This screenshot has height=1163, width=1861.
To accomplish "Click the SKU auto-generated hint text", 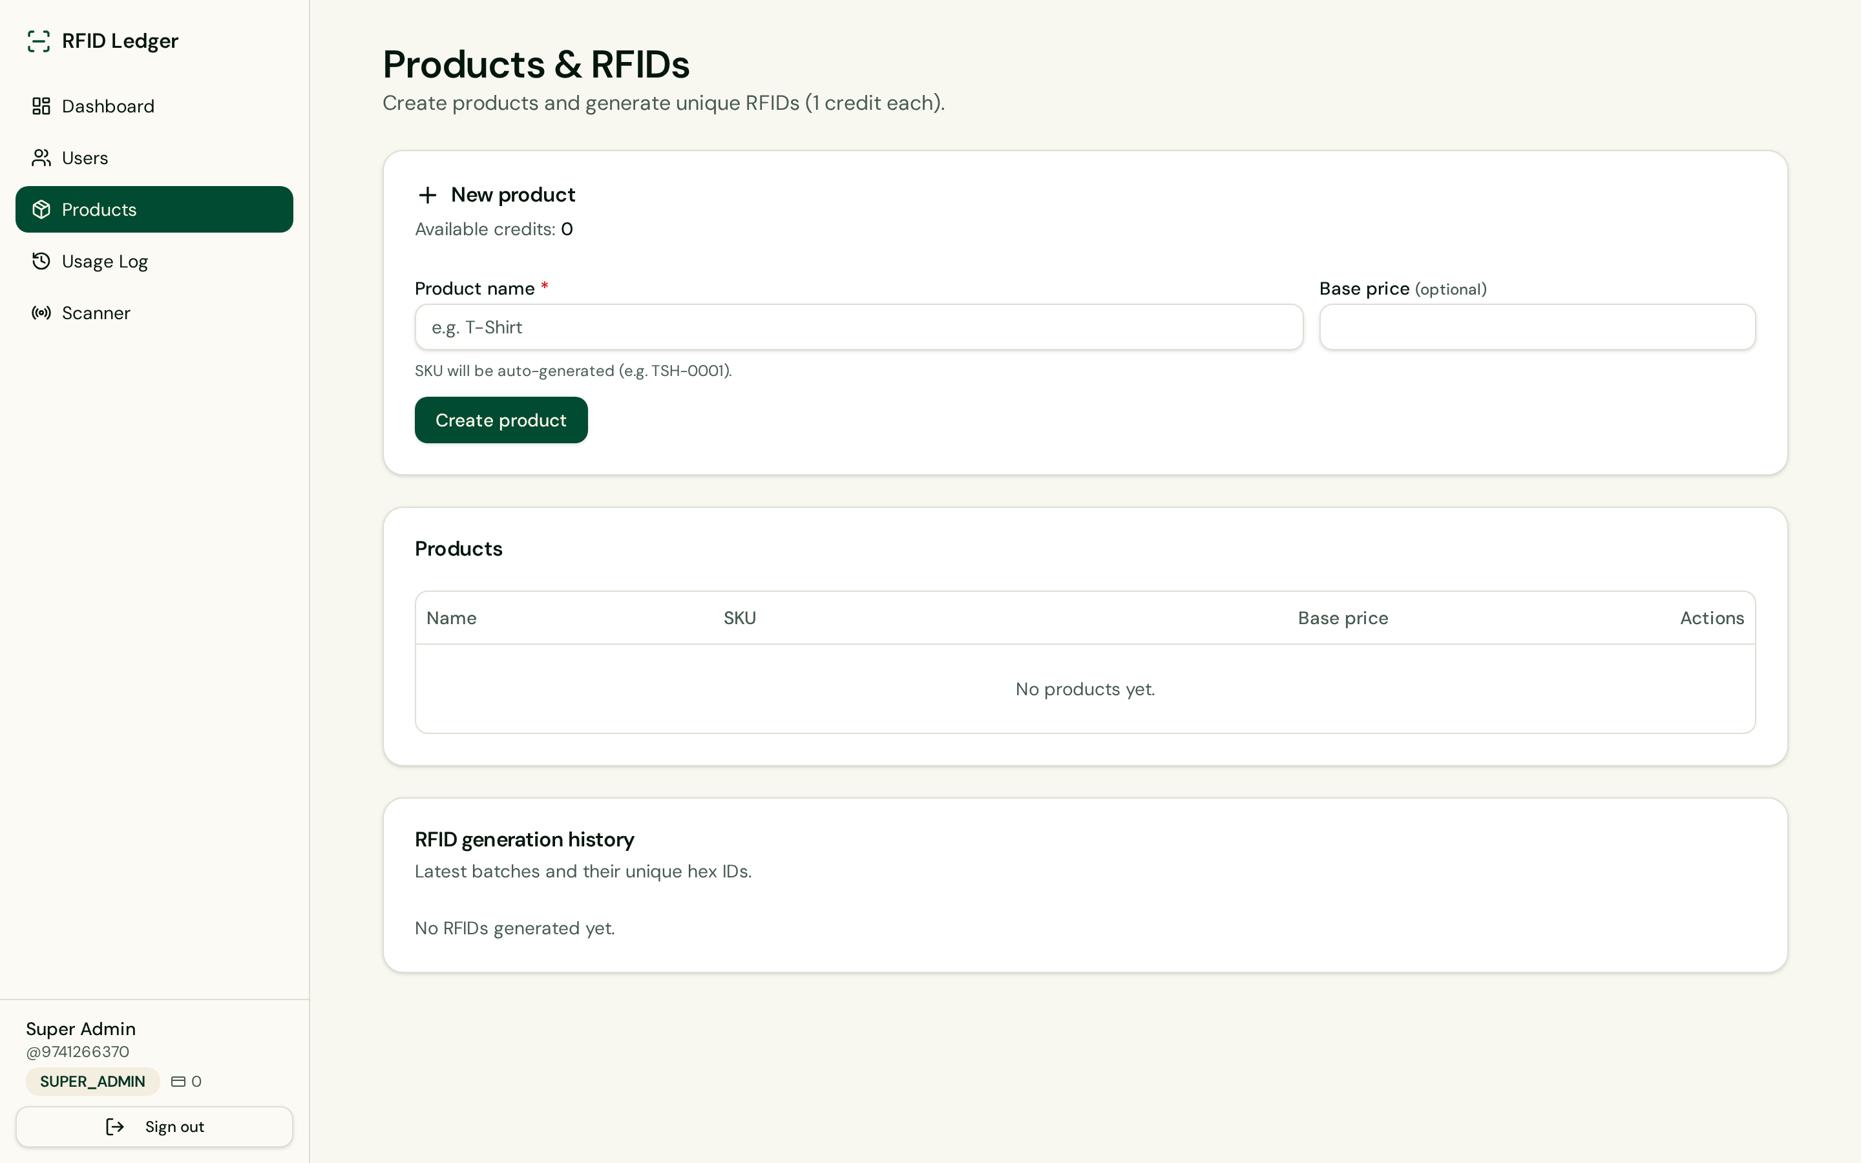I will (573, 371).
